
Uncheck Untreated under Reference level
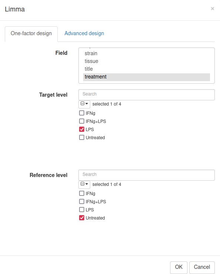[82, 218]
